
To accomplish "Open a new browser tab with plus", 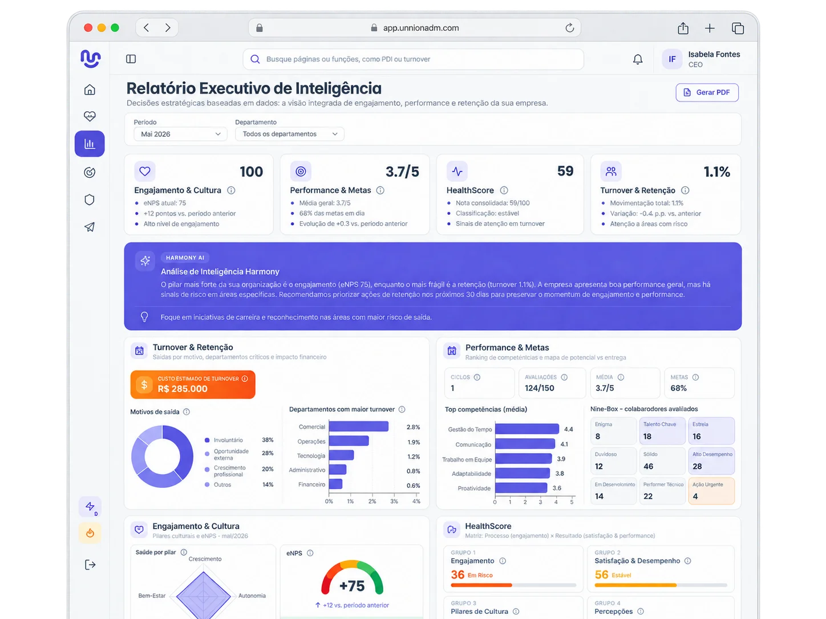I will [x=710, y=28].
